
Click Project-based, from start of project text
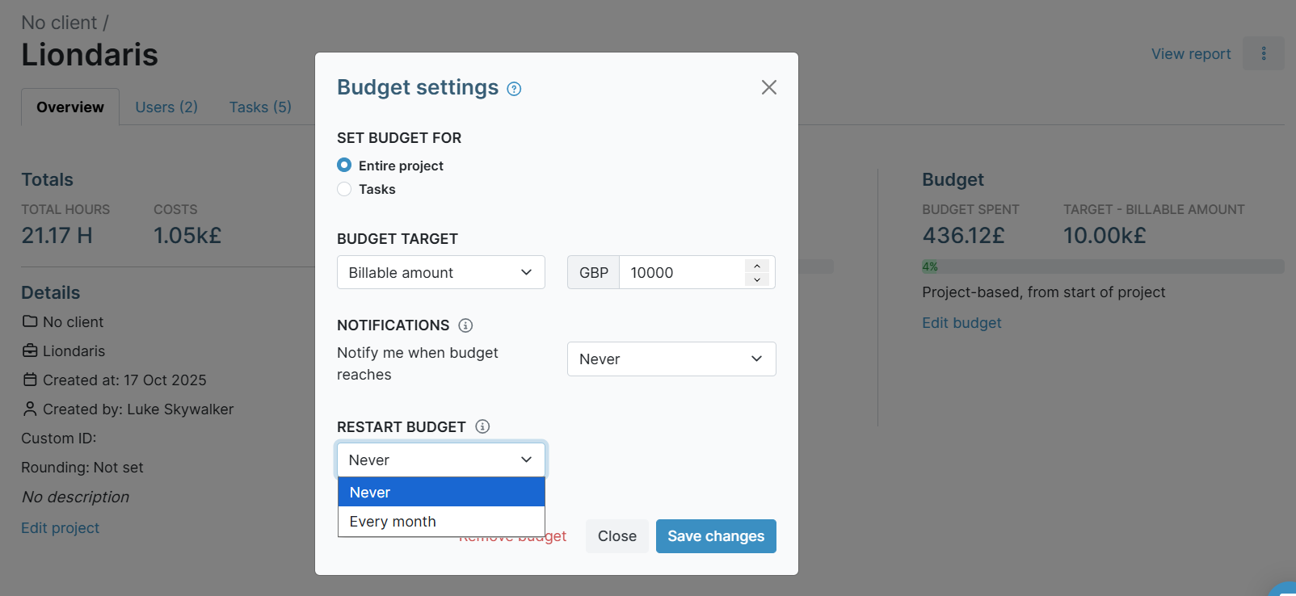click(1044, 292)
